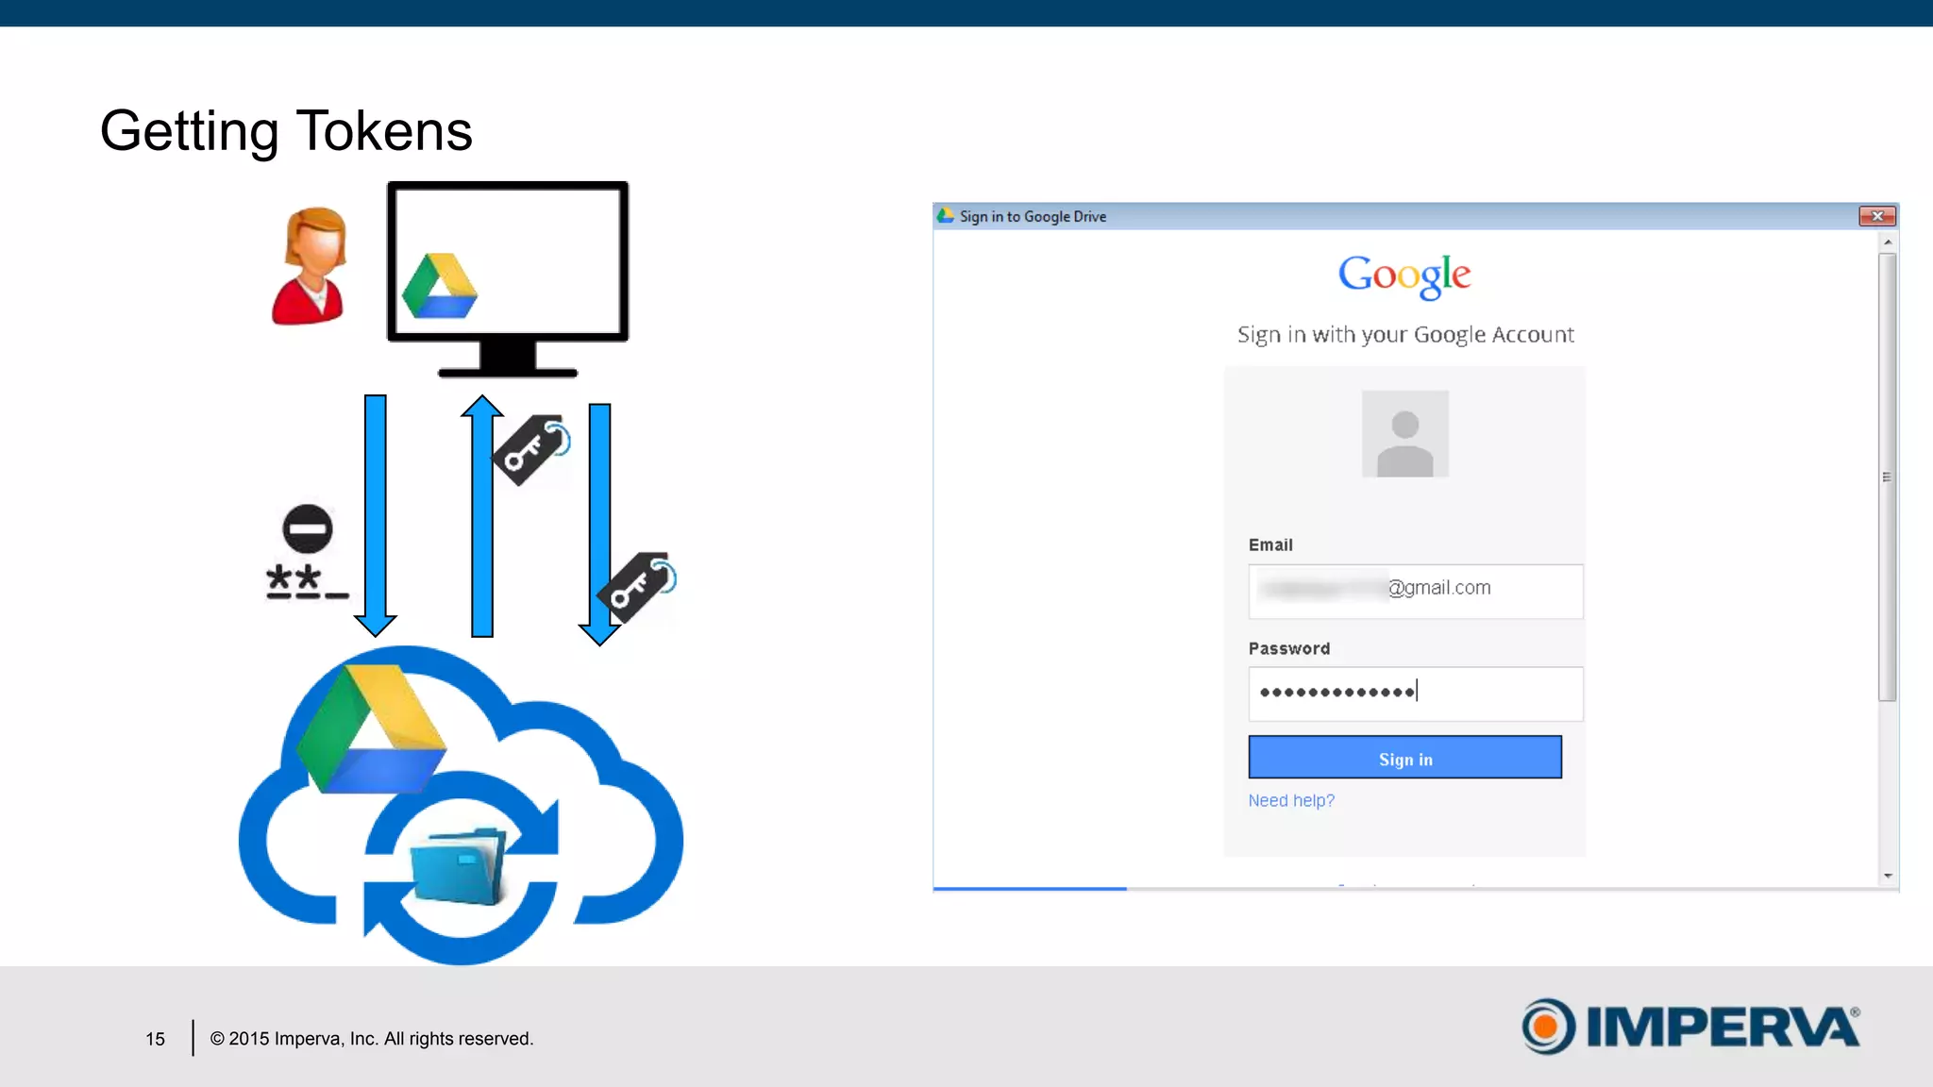Open the Need help? link

(x=1290, y=800)
